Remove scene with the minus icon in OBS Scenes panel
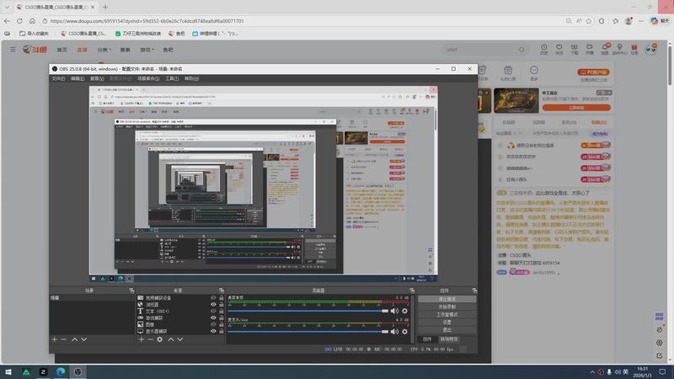674x379 pixels. point(64,339)
